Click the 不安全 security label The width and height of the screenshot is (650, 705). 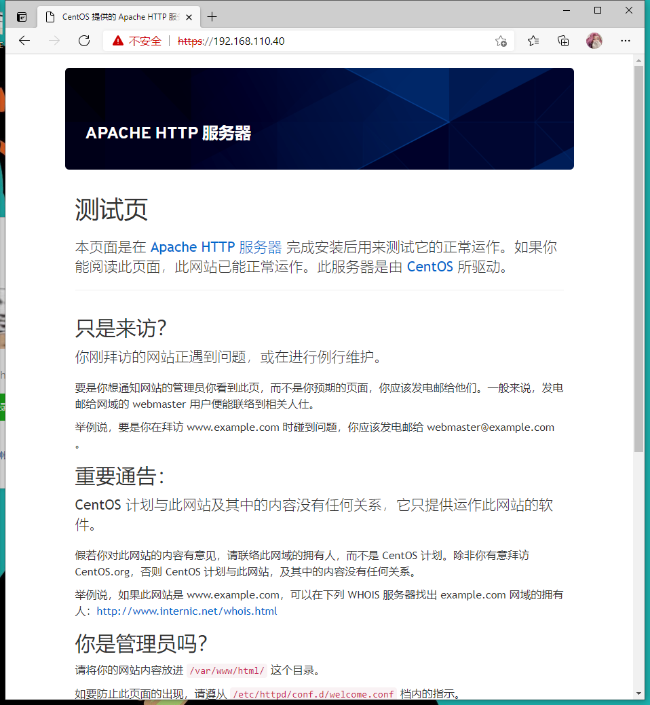pyautogui.click(x=145, y=41)
